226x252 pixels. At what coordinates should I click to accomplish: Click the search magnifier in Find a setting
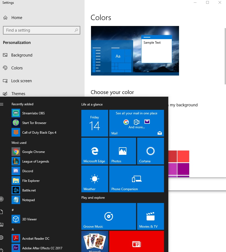pos(76,30)
